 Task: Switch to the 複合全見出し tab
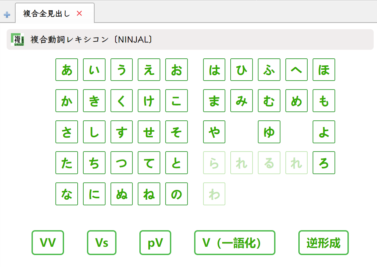pyautogui.click(x=46, y=14)
